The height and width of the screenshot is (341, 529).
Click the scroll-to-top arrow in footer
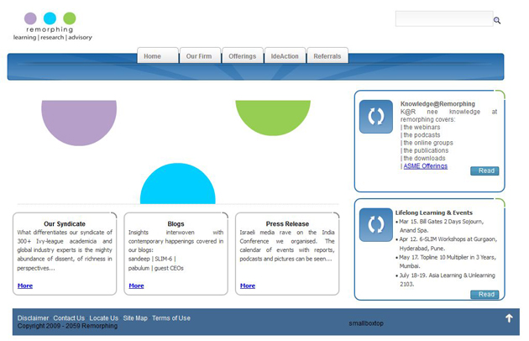coord(508,318)
